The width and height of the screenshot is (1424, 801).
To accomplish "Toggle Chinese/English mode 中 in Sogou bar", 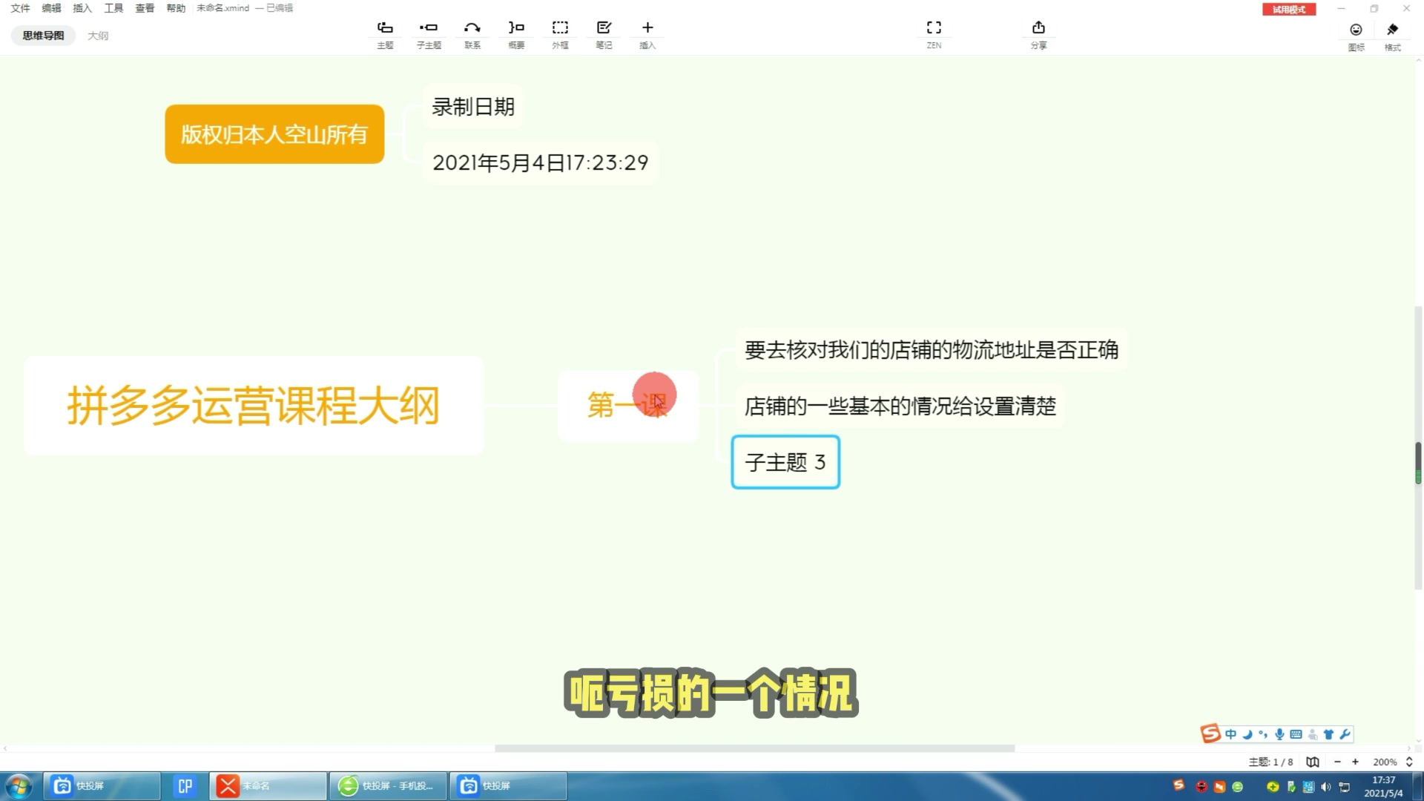I will (1231, 734).
